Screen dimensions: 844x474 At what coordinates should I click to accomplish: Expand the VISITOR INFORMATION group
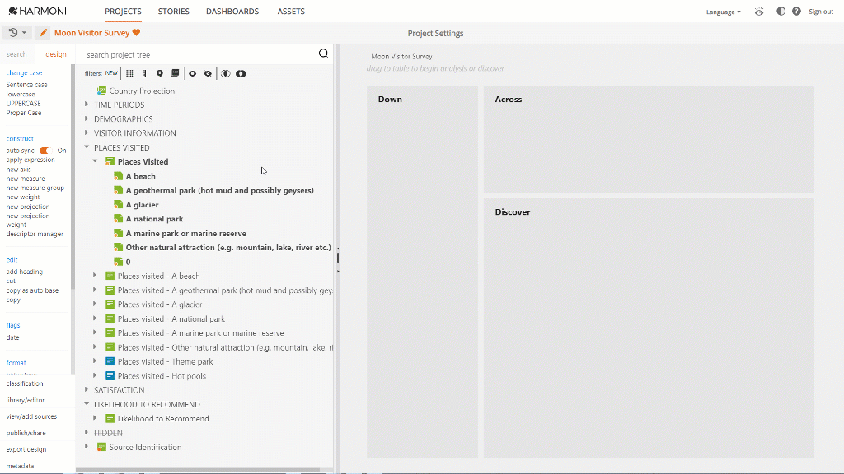pyautogui.click(x=87, y=132)
